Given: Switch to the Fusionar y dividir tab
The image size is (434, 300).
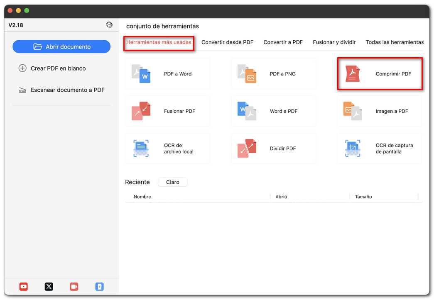Looking at the screenshot, I should [x=334, y=42].
